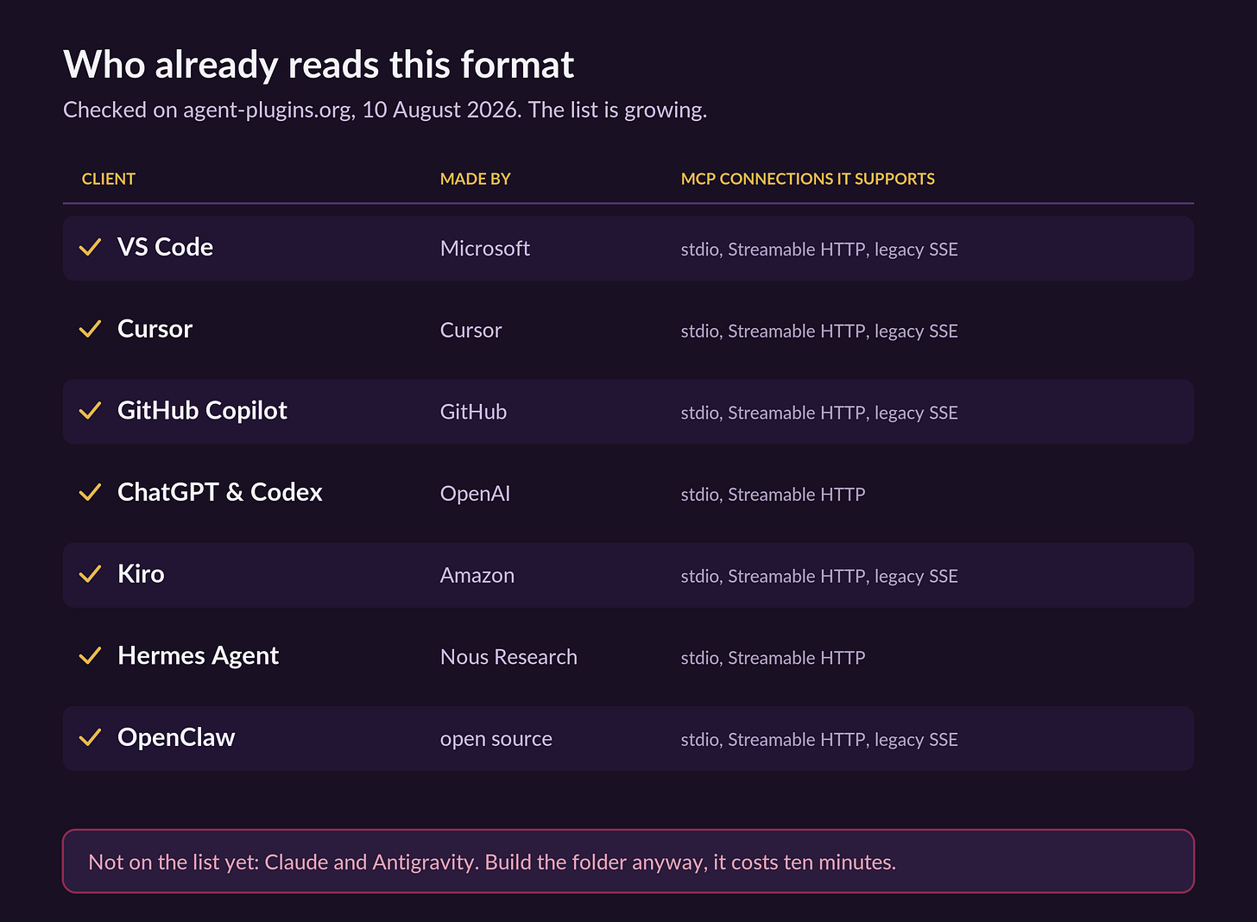Click the checkmark icon beside Cursor client
Screen dimensions: 1257x922
[x=90, y=330]
